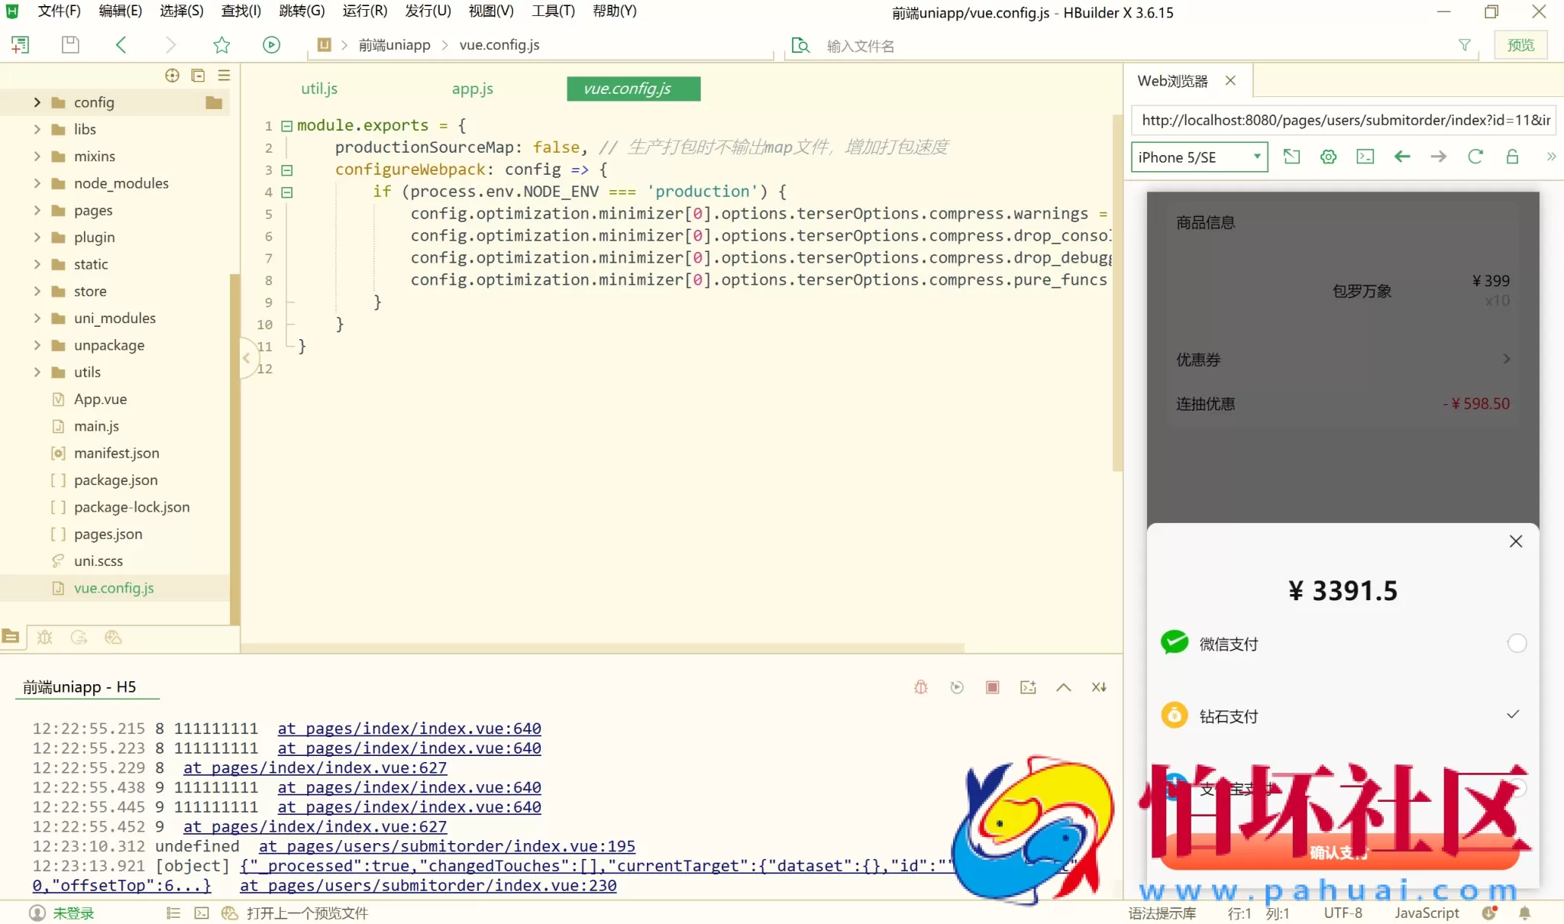1564x924 pixels.
Task: Click the filter funnel icon
Action: point(1465,45)
